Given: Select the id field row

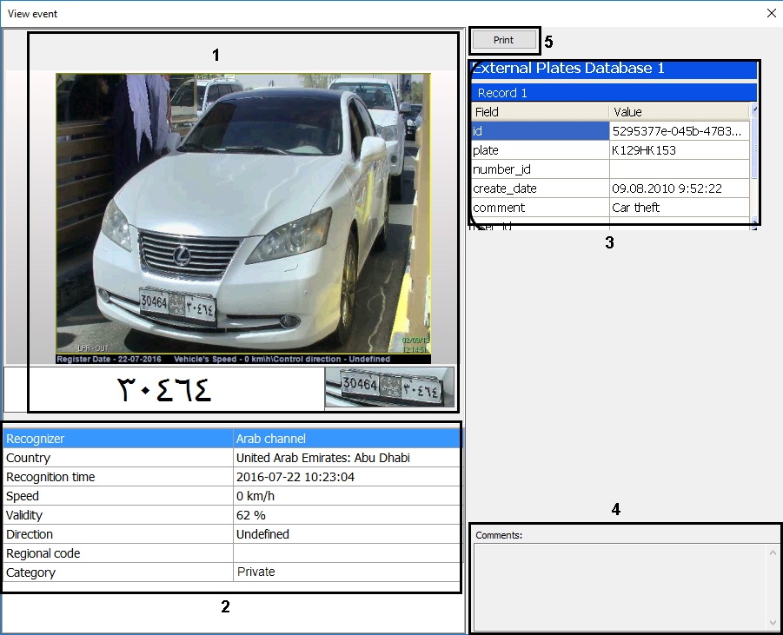Looking at the screenshot, I should 540,131.
